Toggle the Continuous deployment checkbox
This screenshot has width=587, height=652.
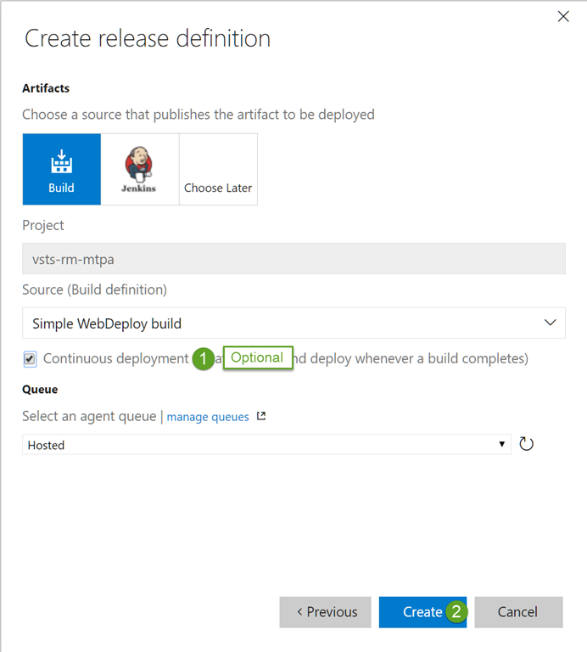click(x=31, y=359)
